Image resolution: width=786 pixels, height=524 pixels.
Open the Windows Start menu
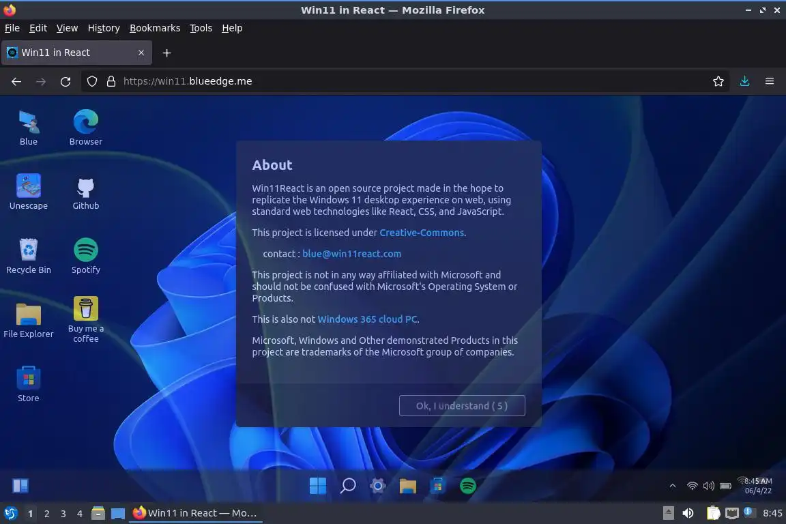[318, 485]
